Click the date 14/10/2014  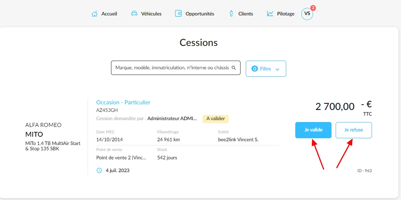click(x=110, y=140)
